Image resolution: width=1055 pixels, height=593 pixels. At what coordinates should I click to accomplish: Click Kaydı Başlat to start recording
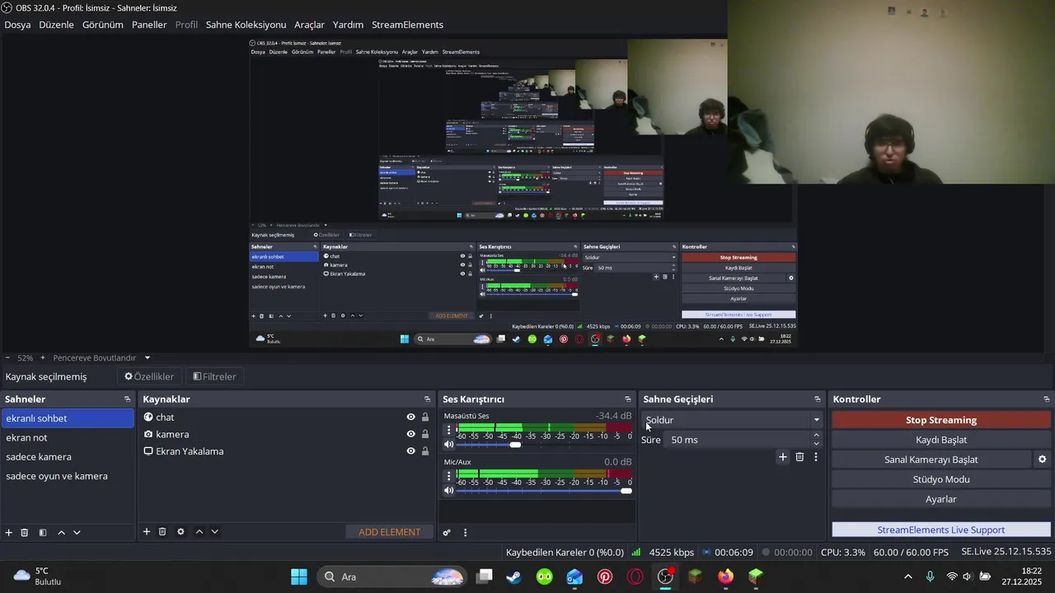941,440
